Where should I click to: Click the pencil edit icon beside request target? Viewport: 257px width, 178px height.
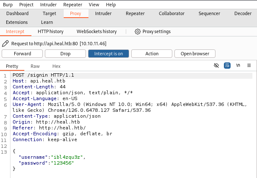pyautogui.click(x=5, y=43)
